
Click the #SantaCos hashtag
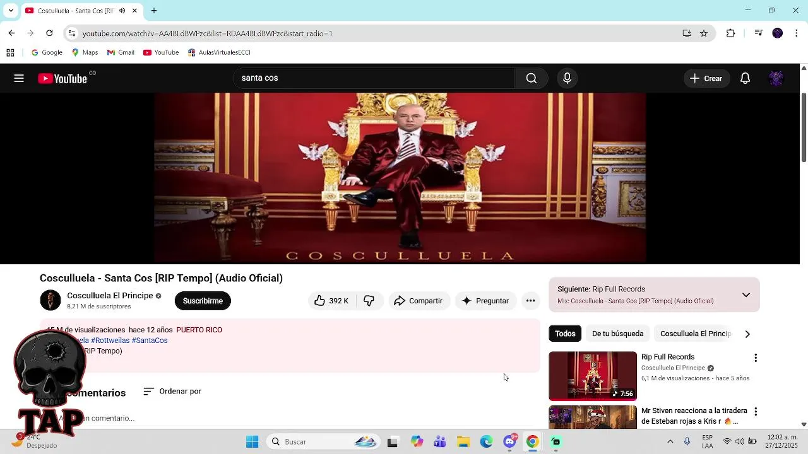[150, 340]
